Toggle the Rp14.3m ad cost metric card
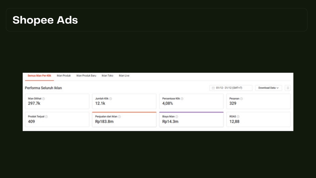316x178 pixels. click(191, 120)
